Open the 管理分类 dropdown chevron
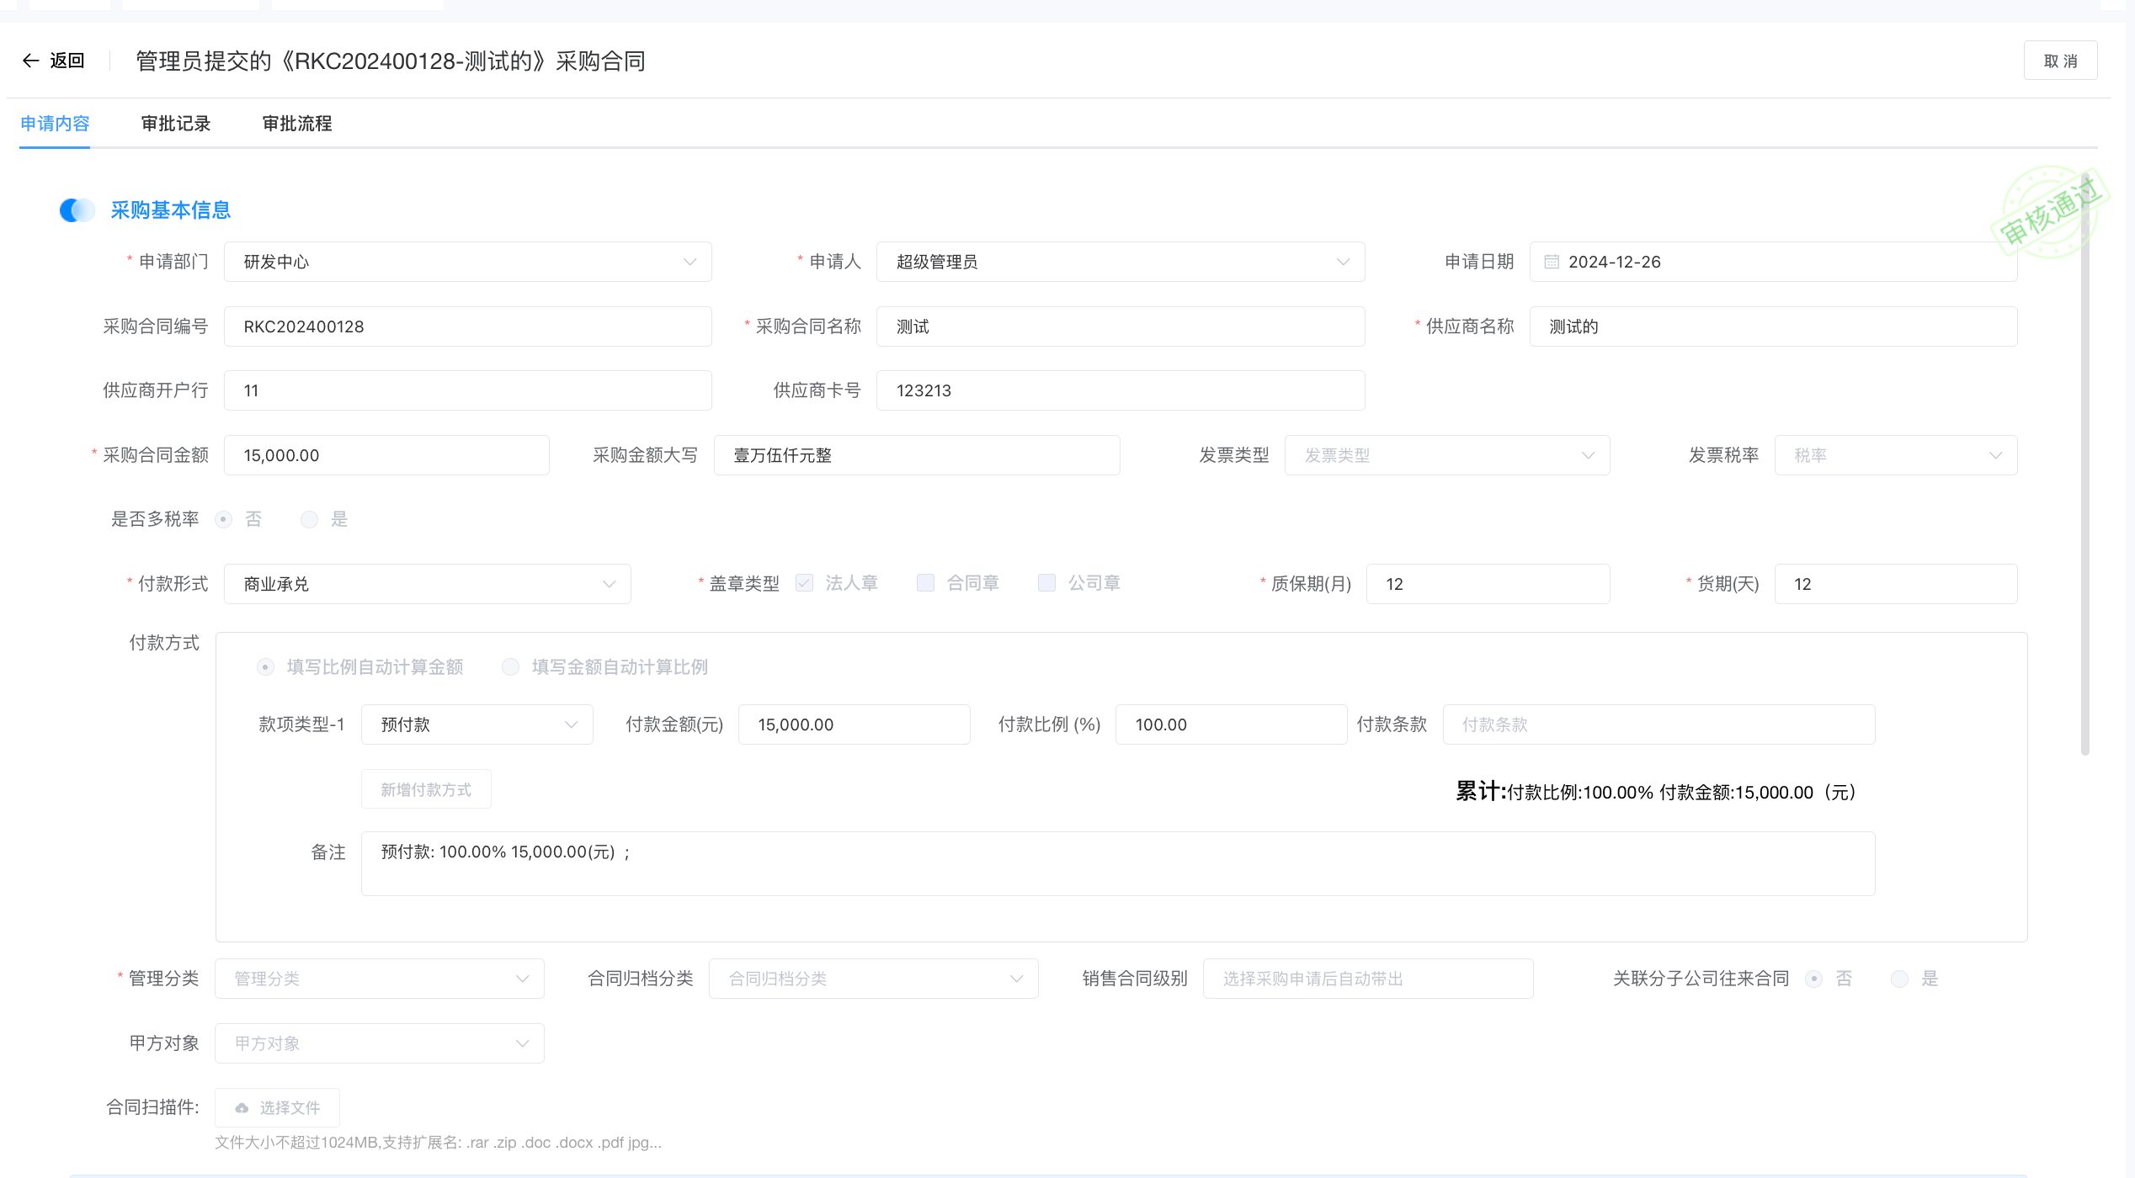 (x=522, y=979)
